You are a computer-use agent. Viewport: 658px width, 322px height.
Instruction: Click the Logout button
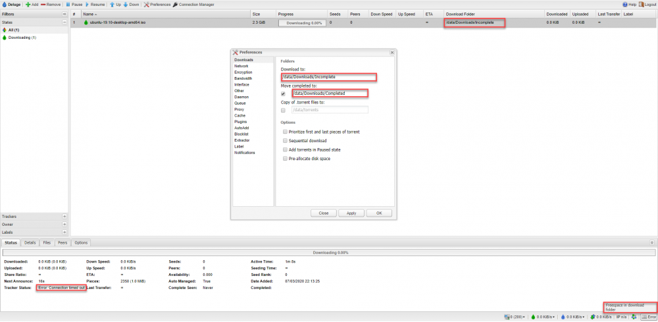pos(647,4)
